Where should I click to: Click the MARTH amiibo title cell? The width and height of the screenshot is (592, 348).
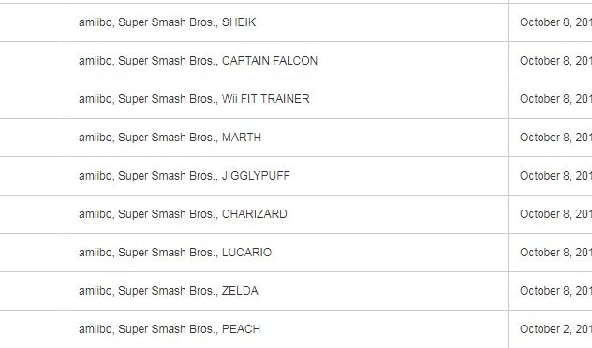tap(170, 138)
